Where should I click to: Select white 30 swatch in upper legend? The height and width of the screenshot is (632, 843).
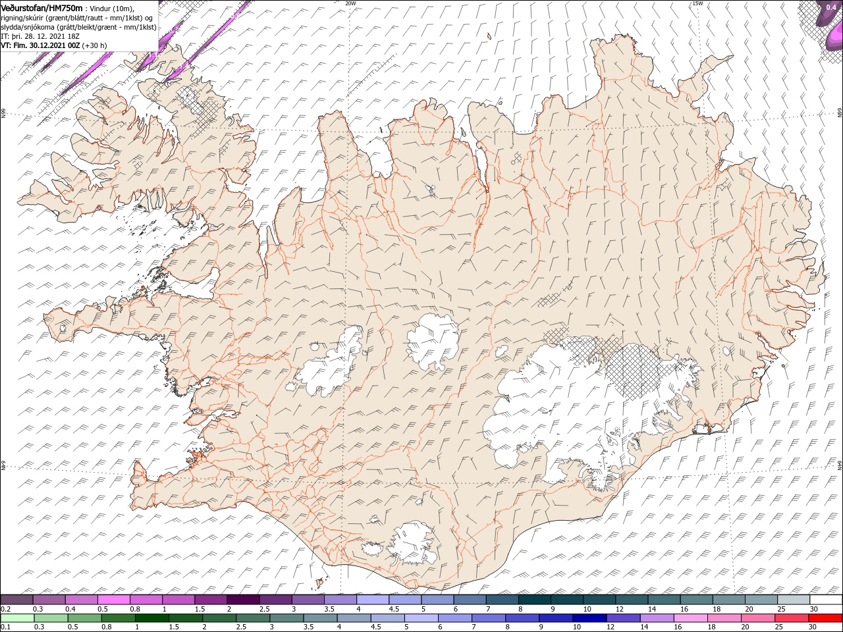point(825,600)
